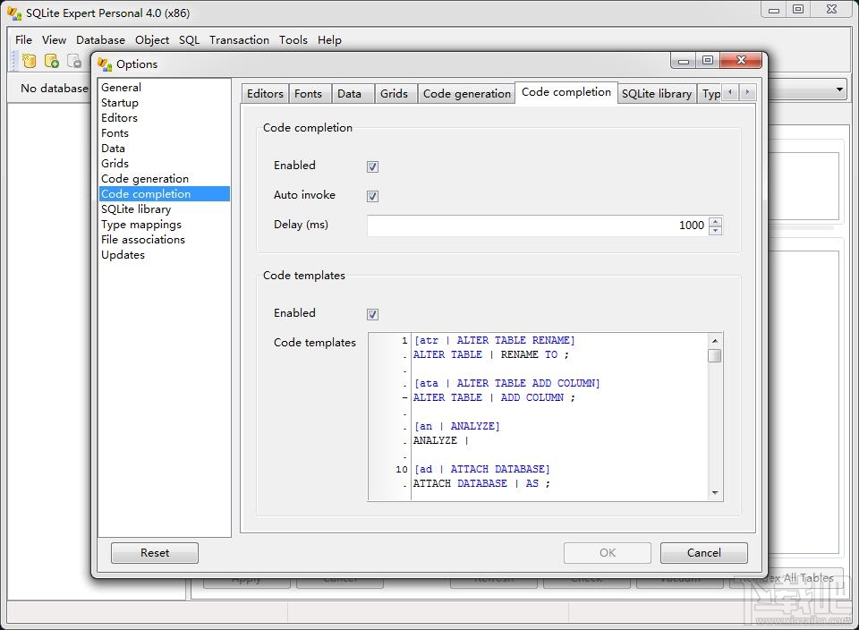Cancel the Options dialog
Screen dimensions: 859x630
tap(703, 552)
